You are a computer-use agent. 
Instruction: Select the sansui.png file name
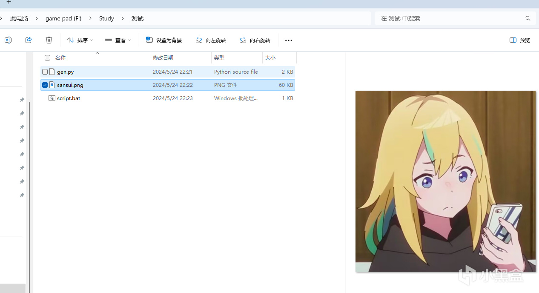click(x=70, y=85)
